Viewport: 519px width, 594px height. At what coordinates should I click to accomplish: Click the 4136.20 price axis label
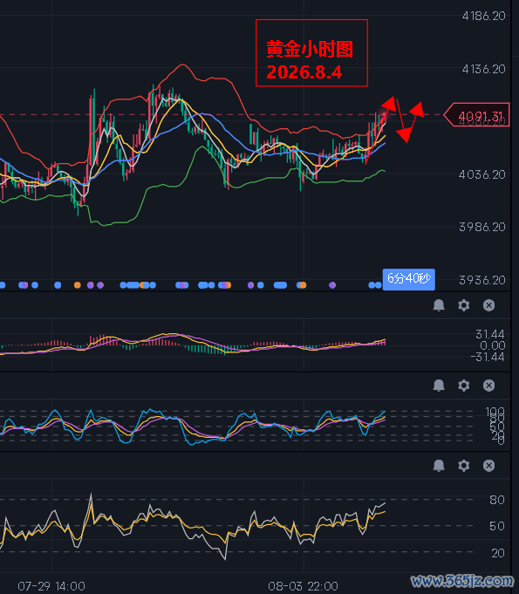tap(483, 69)
